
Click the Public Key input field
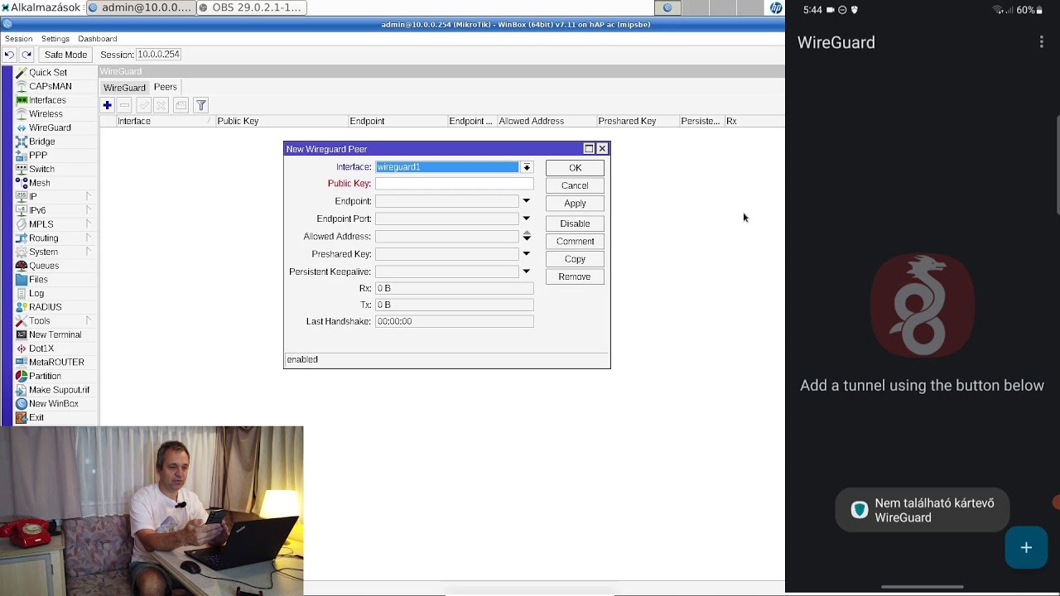coord(455,184)
